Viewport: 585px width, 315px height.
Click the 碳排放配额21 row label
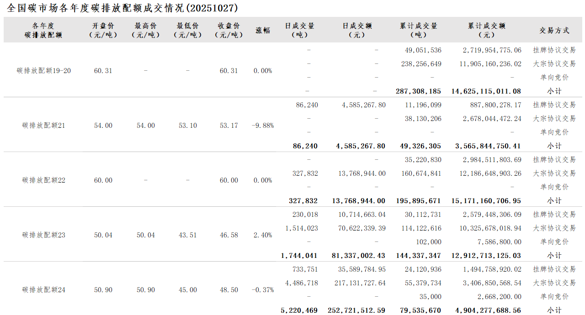point(44,126)
